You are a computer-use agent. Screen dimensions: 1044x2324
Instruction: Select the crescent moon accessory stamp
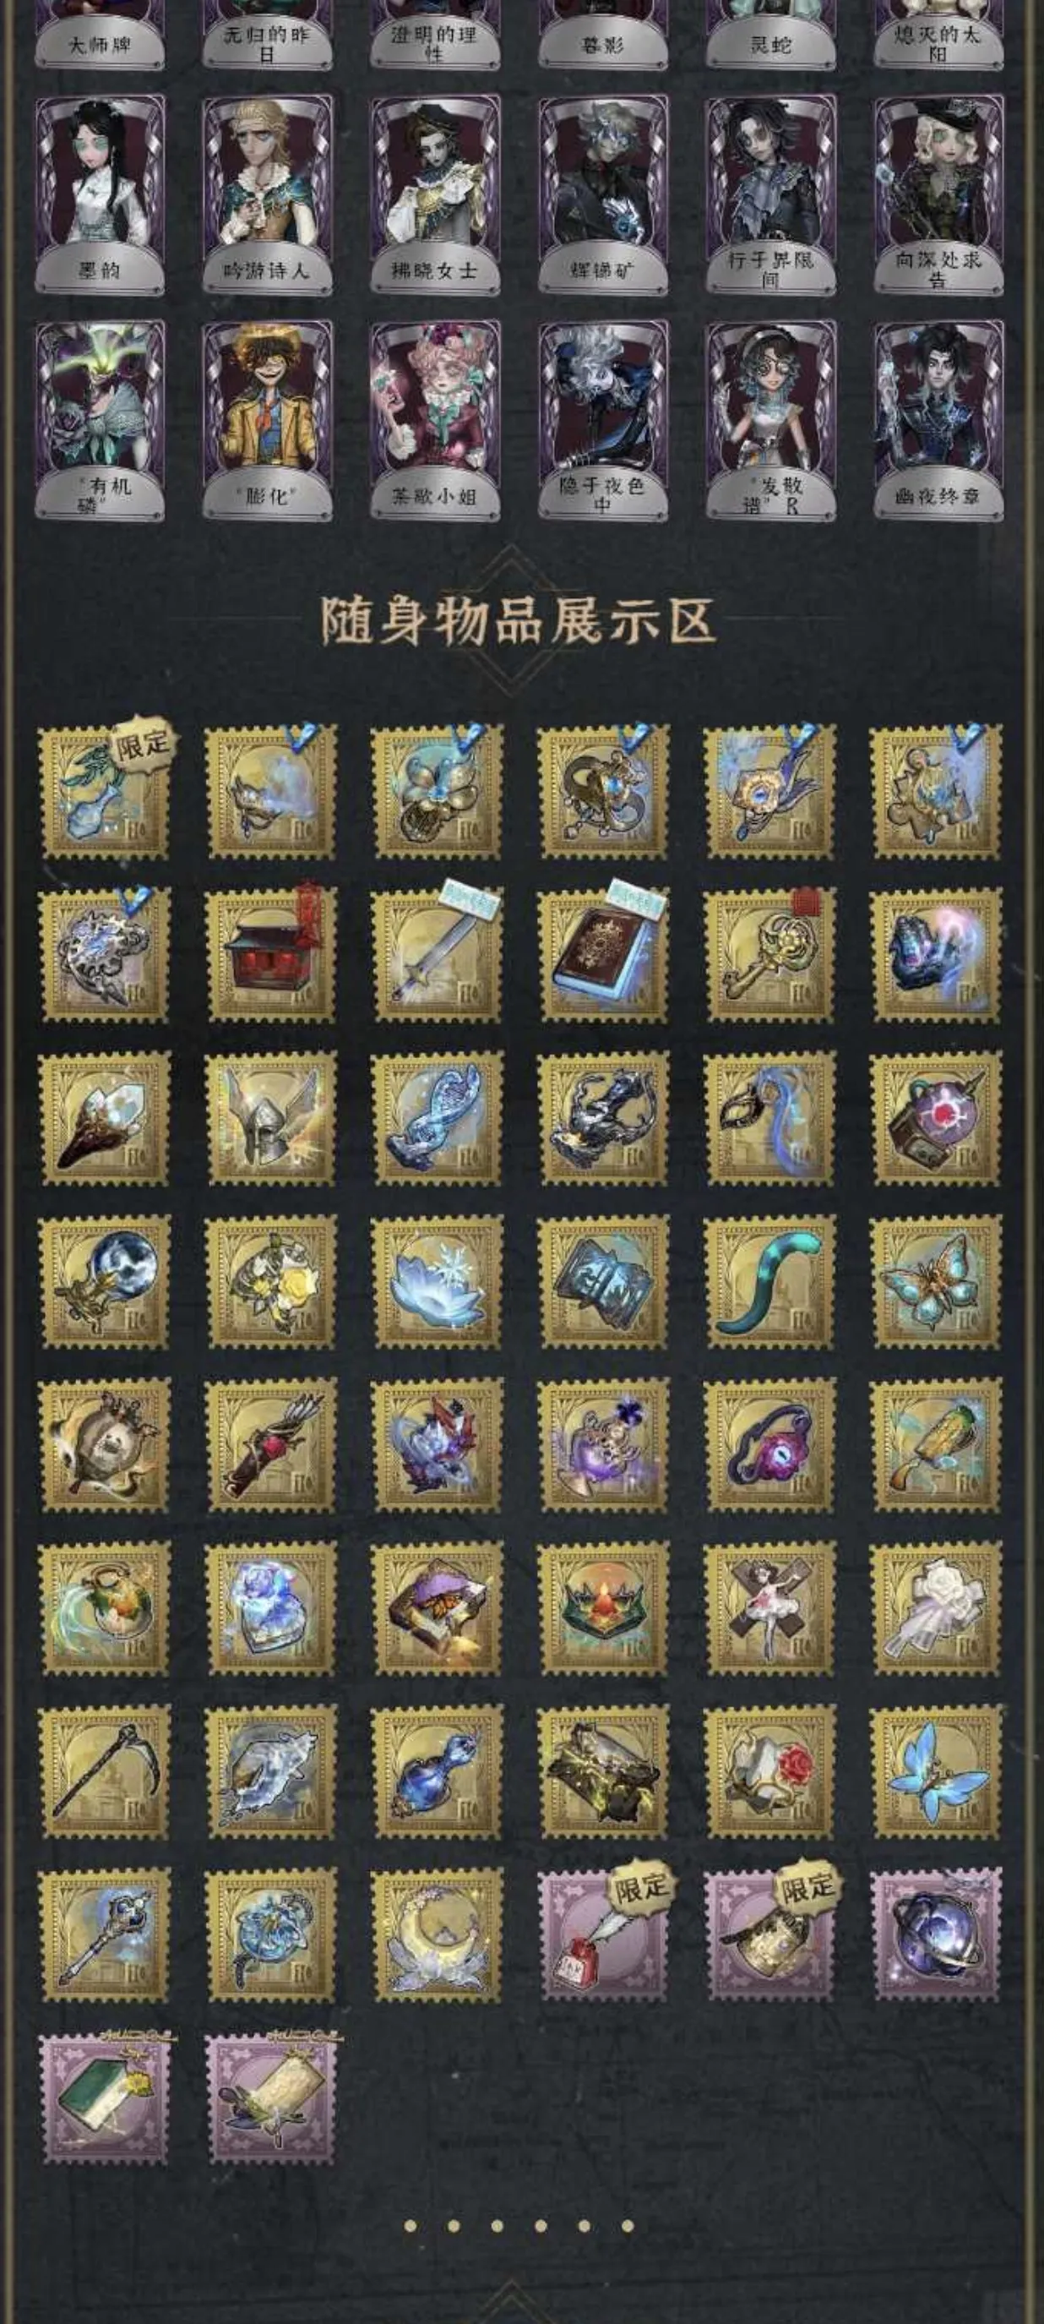(x=437, y=1936)
